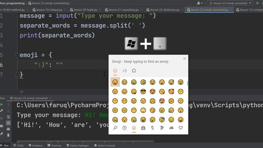The width and height of the screenshot is (263, 148).
Task: Pin the Run tab
Action: click(x=2, y=134)
